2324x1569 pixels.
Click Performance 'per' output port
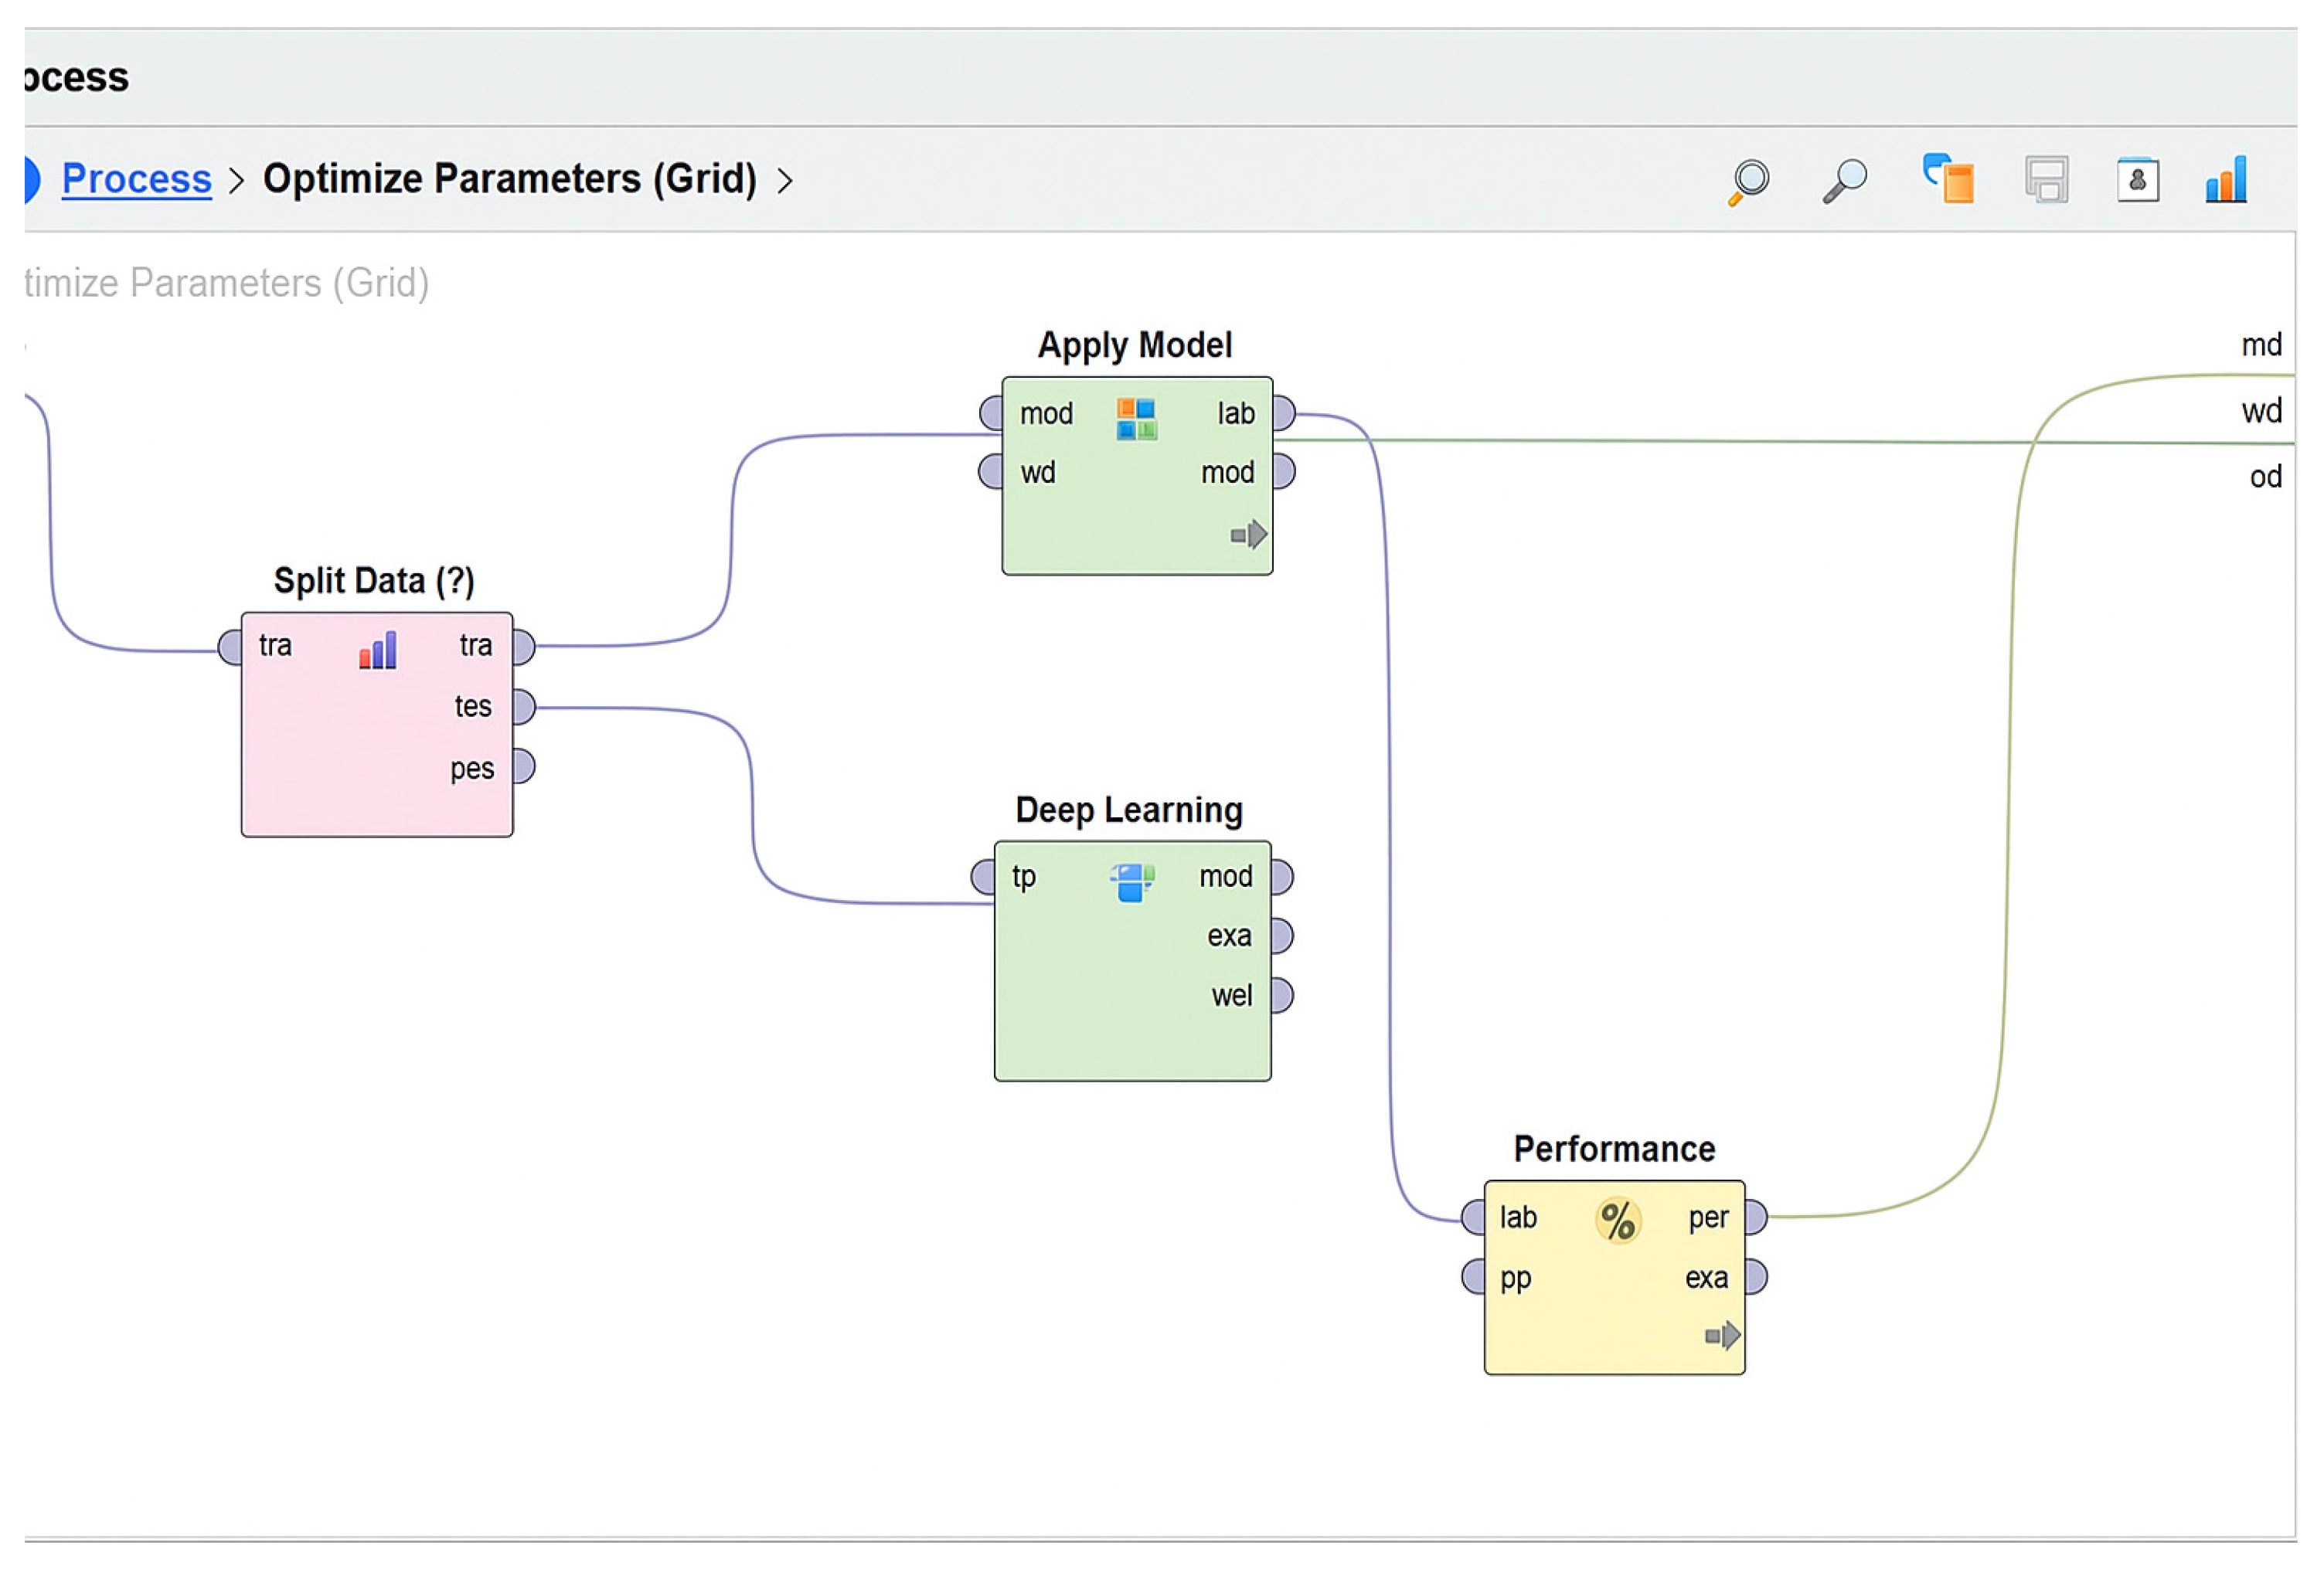click(1756, 1218)
